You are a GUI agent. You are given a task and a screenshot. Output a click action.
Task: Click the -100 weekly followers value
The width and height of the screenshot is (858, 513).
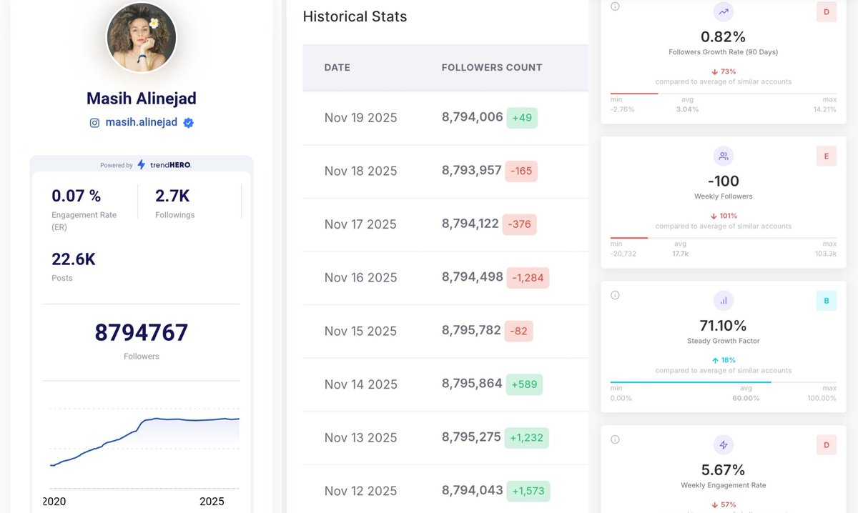click(x=723, y=181)
